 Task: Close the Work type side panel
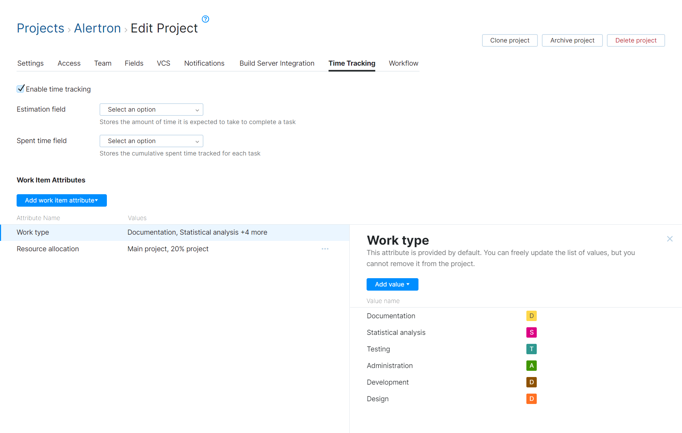click(670, 239)
